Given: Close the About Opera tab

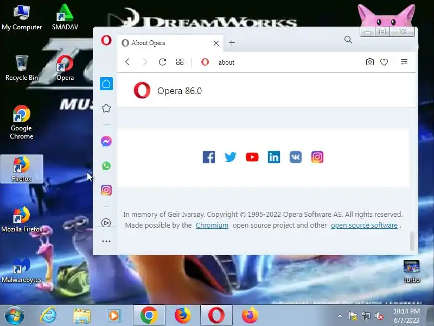Looking at the screenshot, I should [x=216, y=43].
